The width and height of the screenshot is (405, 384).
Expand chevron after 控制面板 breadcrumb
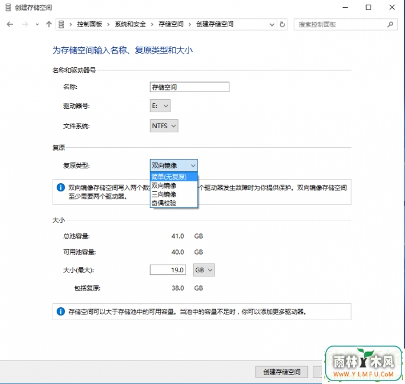point(108,24)
